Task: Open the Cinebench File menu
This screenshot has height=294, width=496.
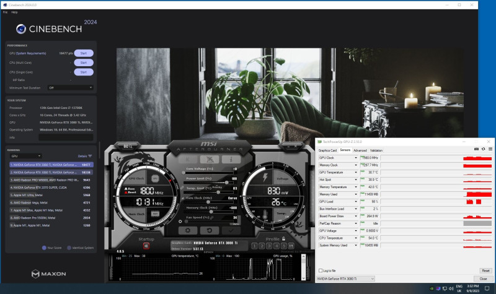Action: click(x=6, y=12)
